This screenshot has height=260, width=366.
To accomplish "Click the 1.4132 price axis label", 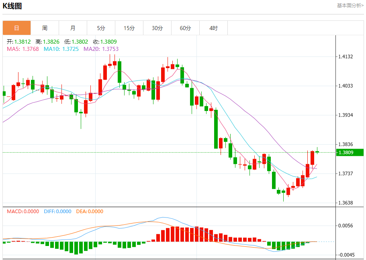I will (346, 56).
